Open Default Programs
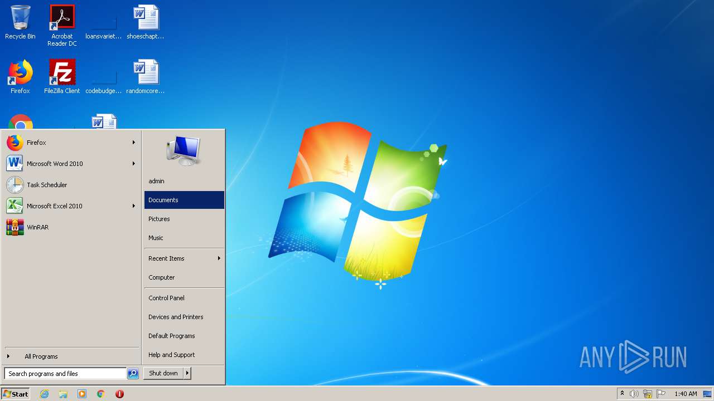 pyautogui.click(x=184, y=336)
